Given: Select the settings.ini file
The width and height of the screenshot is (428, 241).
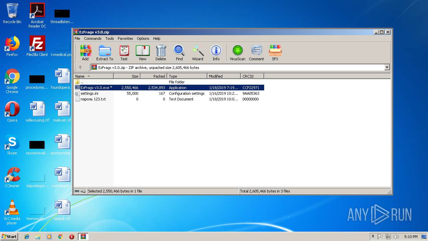Looking at the screenshot, I should point(169,93).
